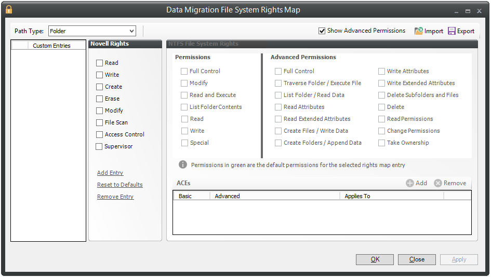Click the info icon beside the green permissions note

click(x=183, y=164)
